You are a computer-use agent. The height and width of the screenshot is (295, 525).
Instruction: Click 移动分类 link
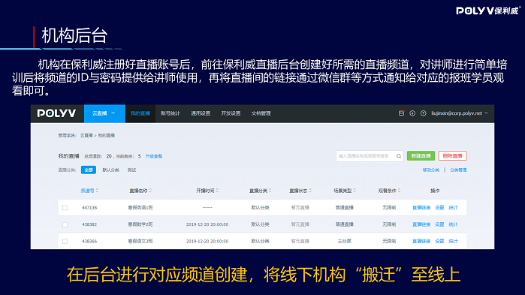coord(431,170)
